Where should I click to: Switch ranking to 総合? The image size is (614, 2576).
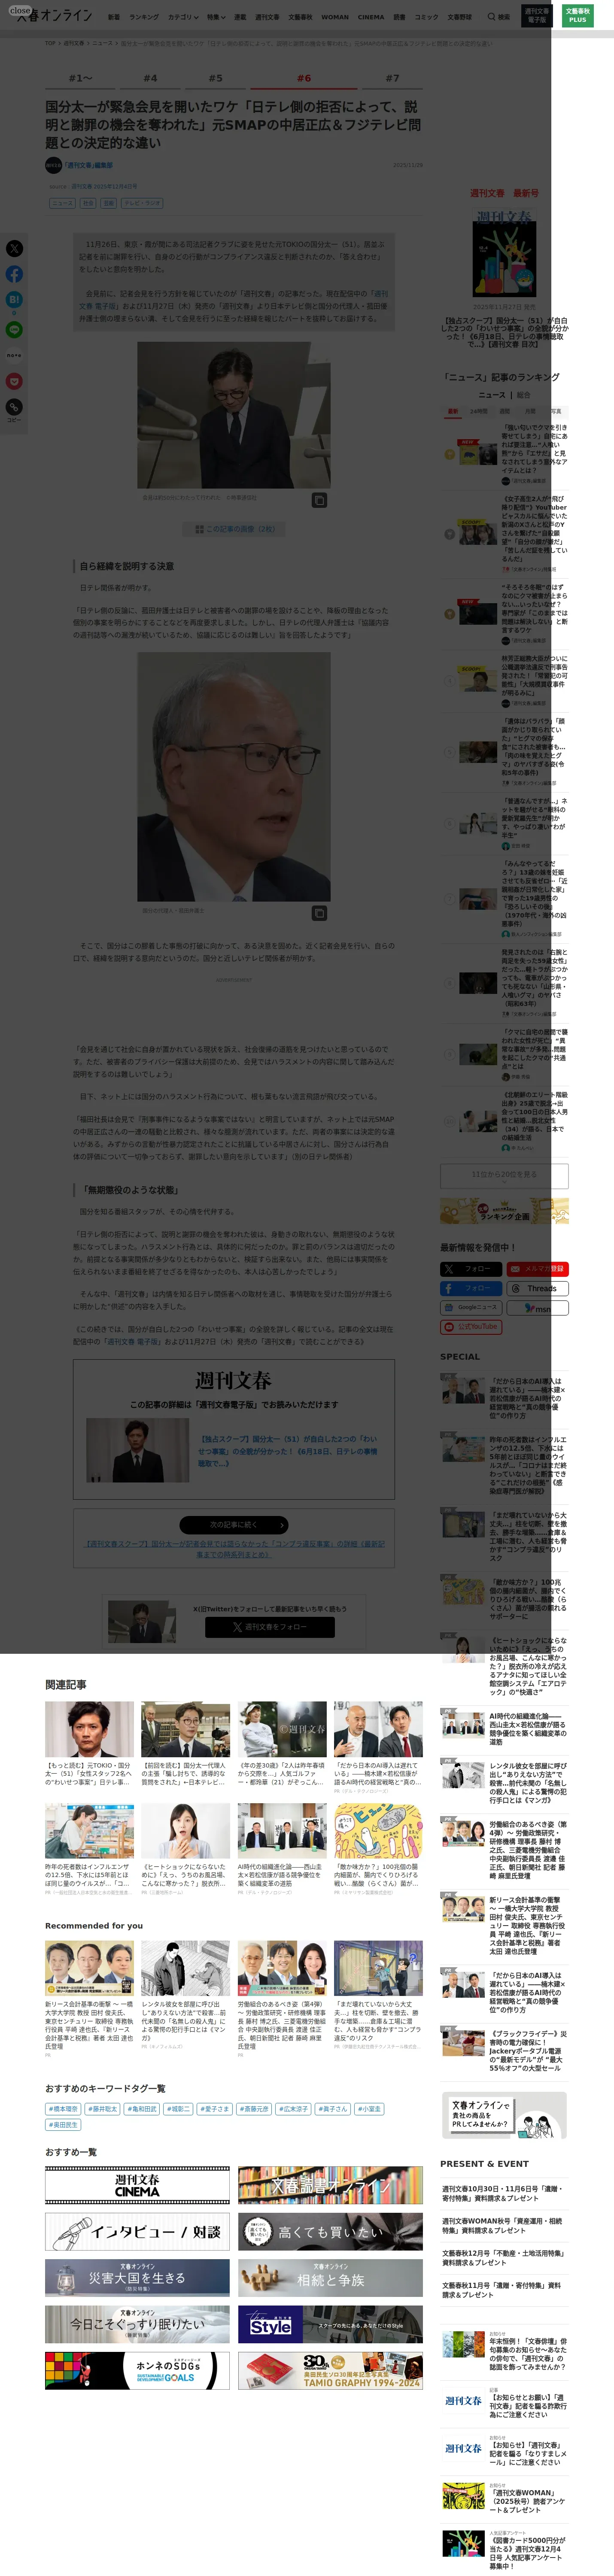[523, 395]
